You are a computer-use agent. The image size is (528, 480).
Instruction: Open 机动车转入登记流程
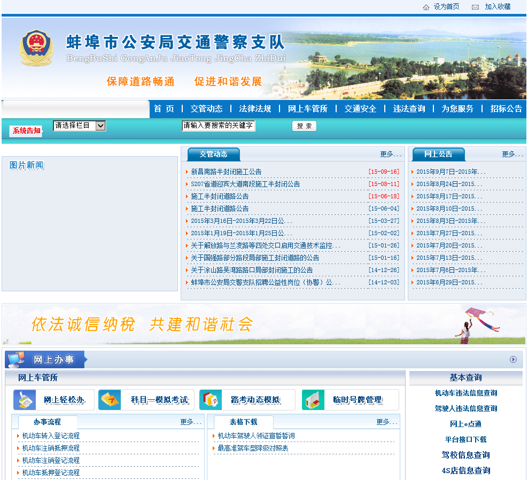point(51,436)
